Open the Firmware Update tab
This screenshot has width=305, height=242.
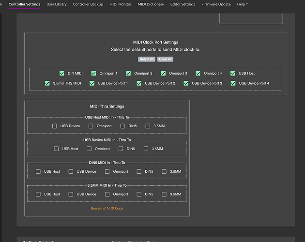pos(216,4)
